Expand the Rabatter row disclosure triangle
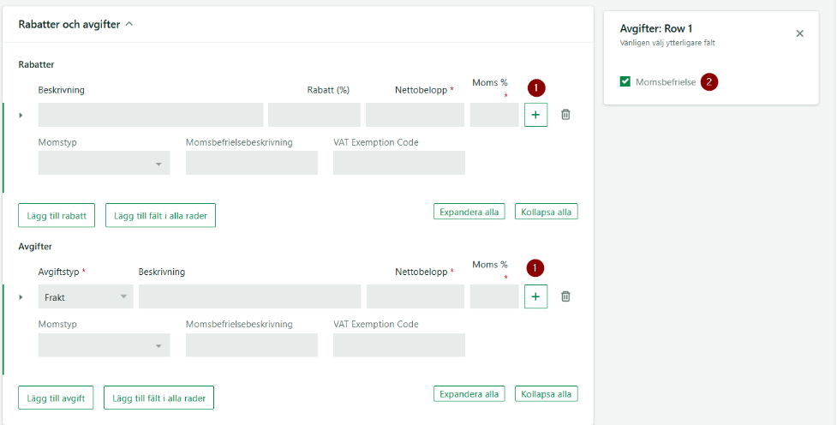837x425 pixels. pyautogui.click(x=21, y=115)
